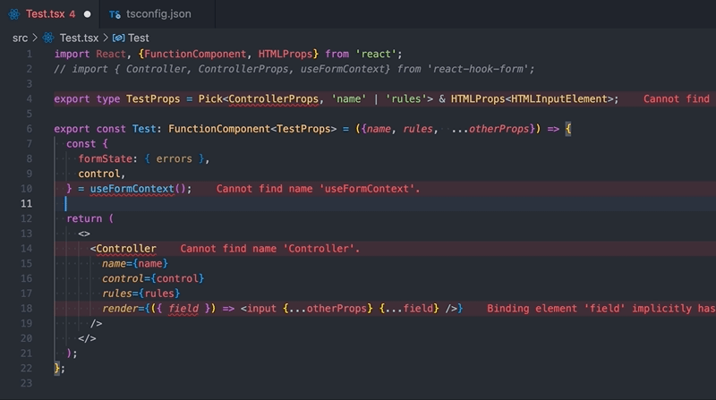Click the commented react-hook-form import line

click(294, 69)
